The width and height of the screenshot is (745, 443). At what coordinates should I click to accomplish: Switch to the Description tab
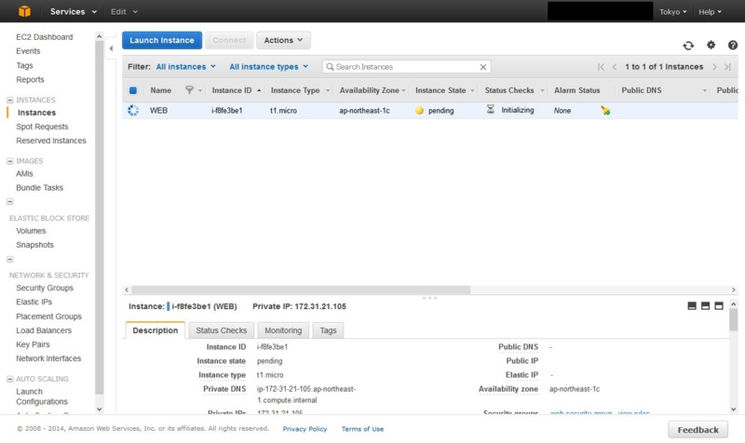point(155,330)
